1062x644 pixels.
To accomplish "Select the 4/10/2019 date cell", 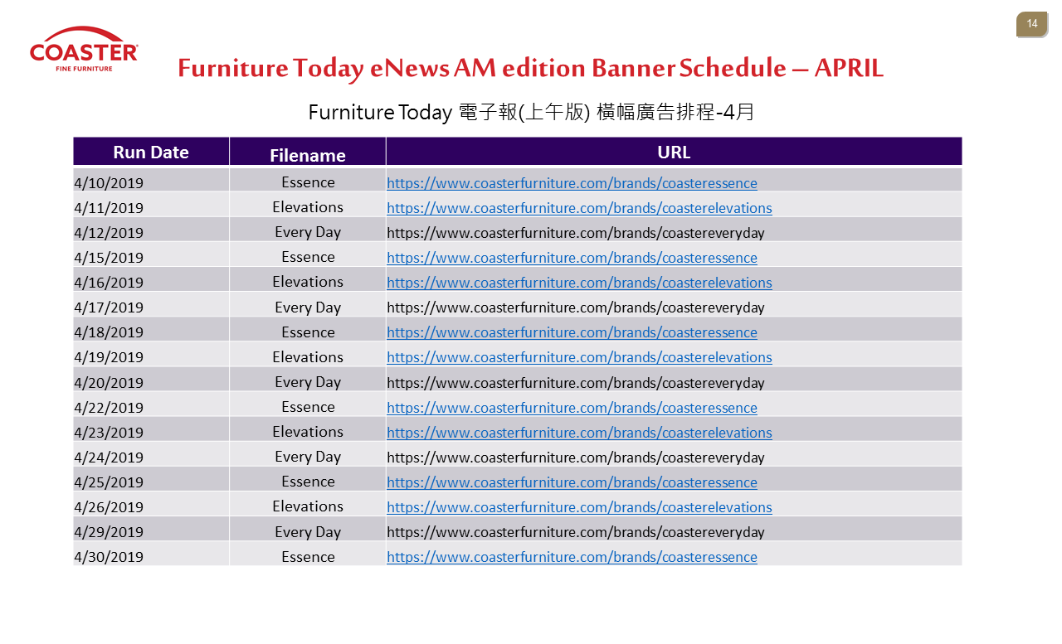I will tap(151, 180).
